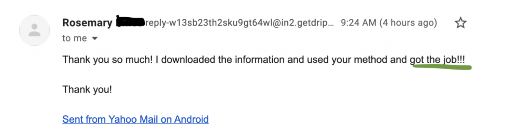This screenshot has height=140, width=506.
Task: Click 'Android' at the link's end
Action: click(x=191, y=120)
